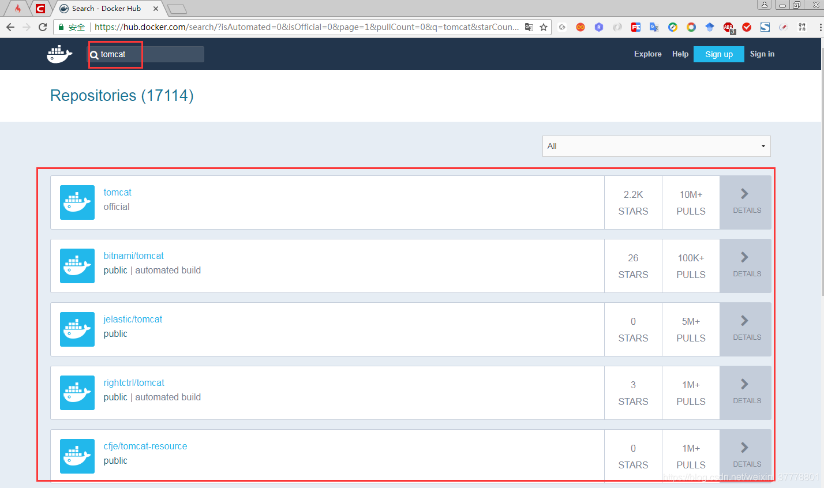Screen dimensions: 824x488
Task: Click the red infinity extension icon
Action: click(580, 27)
